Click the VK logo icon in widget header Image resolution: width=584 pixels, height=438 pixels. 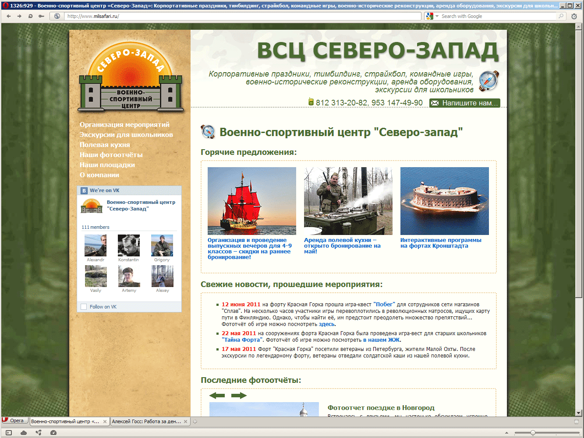click(84, 190)
